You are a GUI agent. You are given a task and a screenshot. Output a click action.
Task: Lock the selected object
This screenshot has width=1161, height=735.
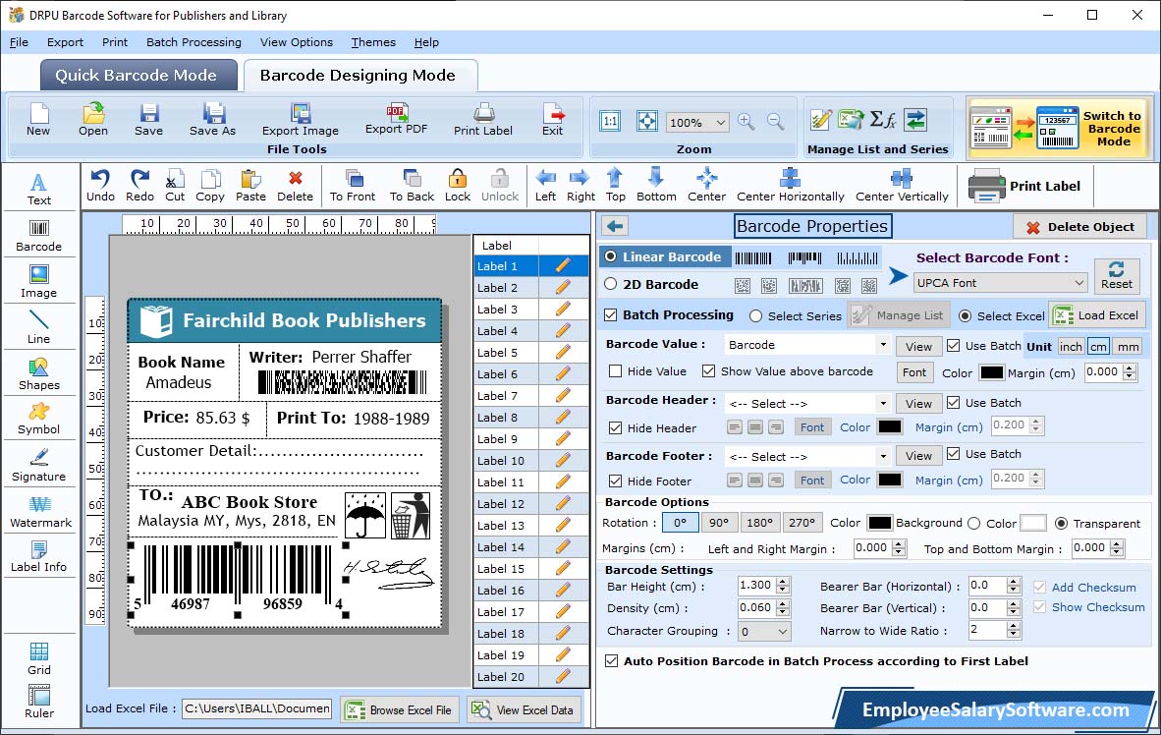click(x=458, y=186)
